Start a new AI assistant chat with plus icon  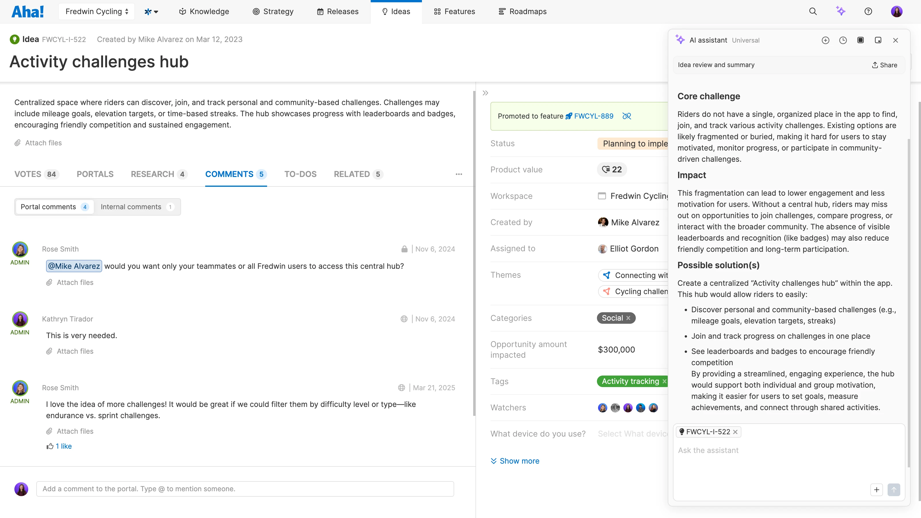pyautogui.click(x=825, y=40)
